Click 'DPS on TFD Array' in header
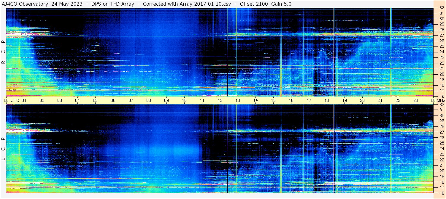Screen dimensions: 446x199 point(113,4)
